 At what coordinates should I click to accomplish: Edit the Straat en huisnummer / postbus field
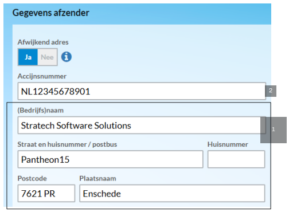(110, 159)
